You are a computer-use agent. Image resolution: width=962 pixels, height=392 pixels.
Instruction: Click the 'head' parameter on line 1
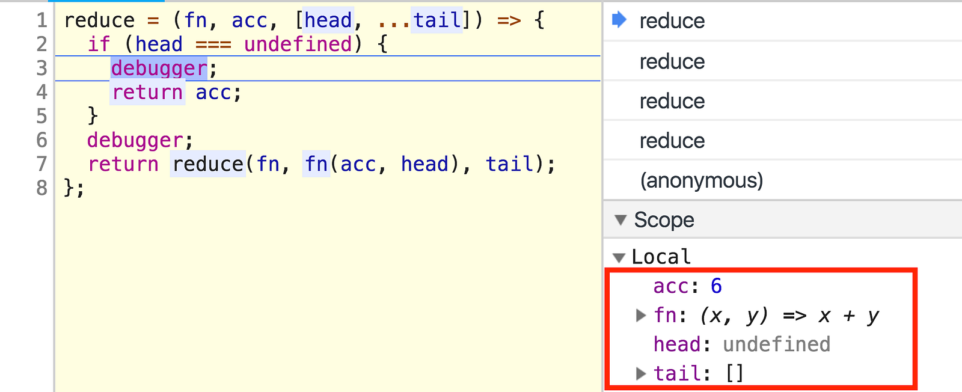coord(328,20)
